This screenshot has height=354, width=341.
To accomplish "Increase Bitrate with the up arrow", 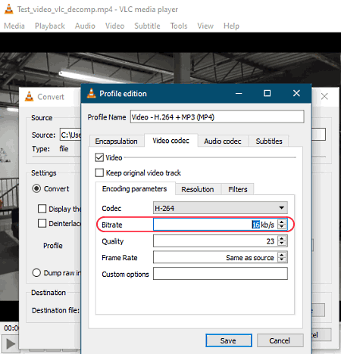I will click(282, 222).
